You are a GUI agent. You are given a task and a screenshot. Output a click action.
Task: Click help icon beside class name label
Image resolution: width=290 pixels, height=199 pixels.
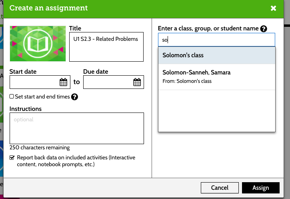(263, 29)
